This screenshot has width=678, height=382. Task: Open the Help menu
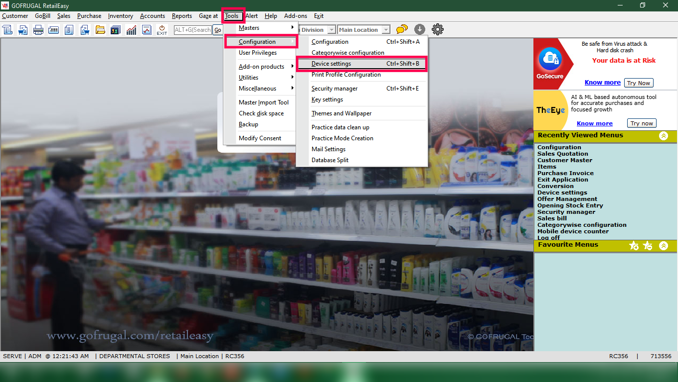tap(271, 16)
